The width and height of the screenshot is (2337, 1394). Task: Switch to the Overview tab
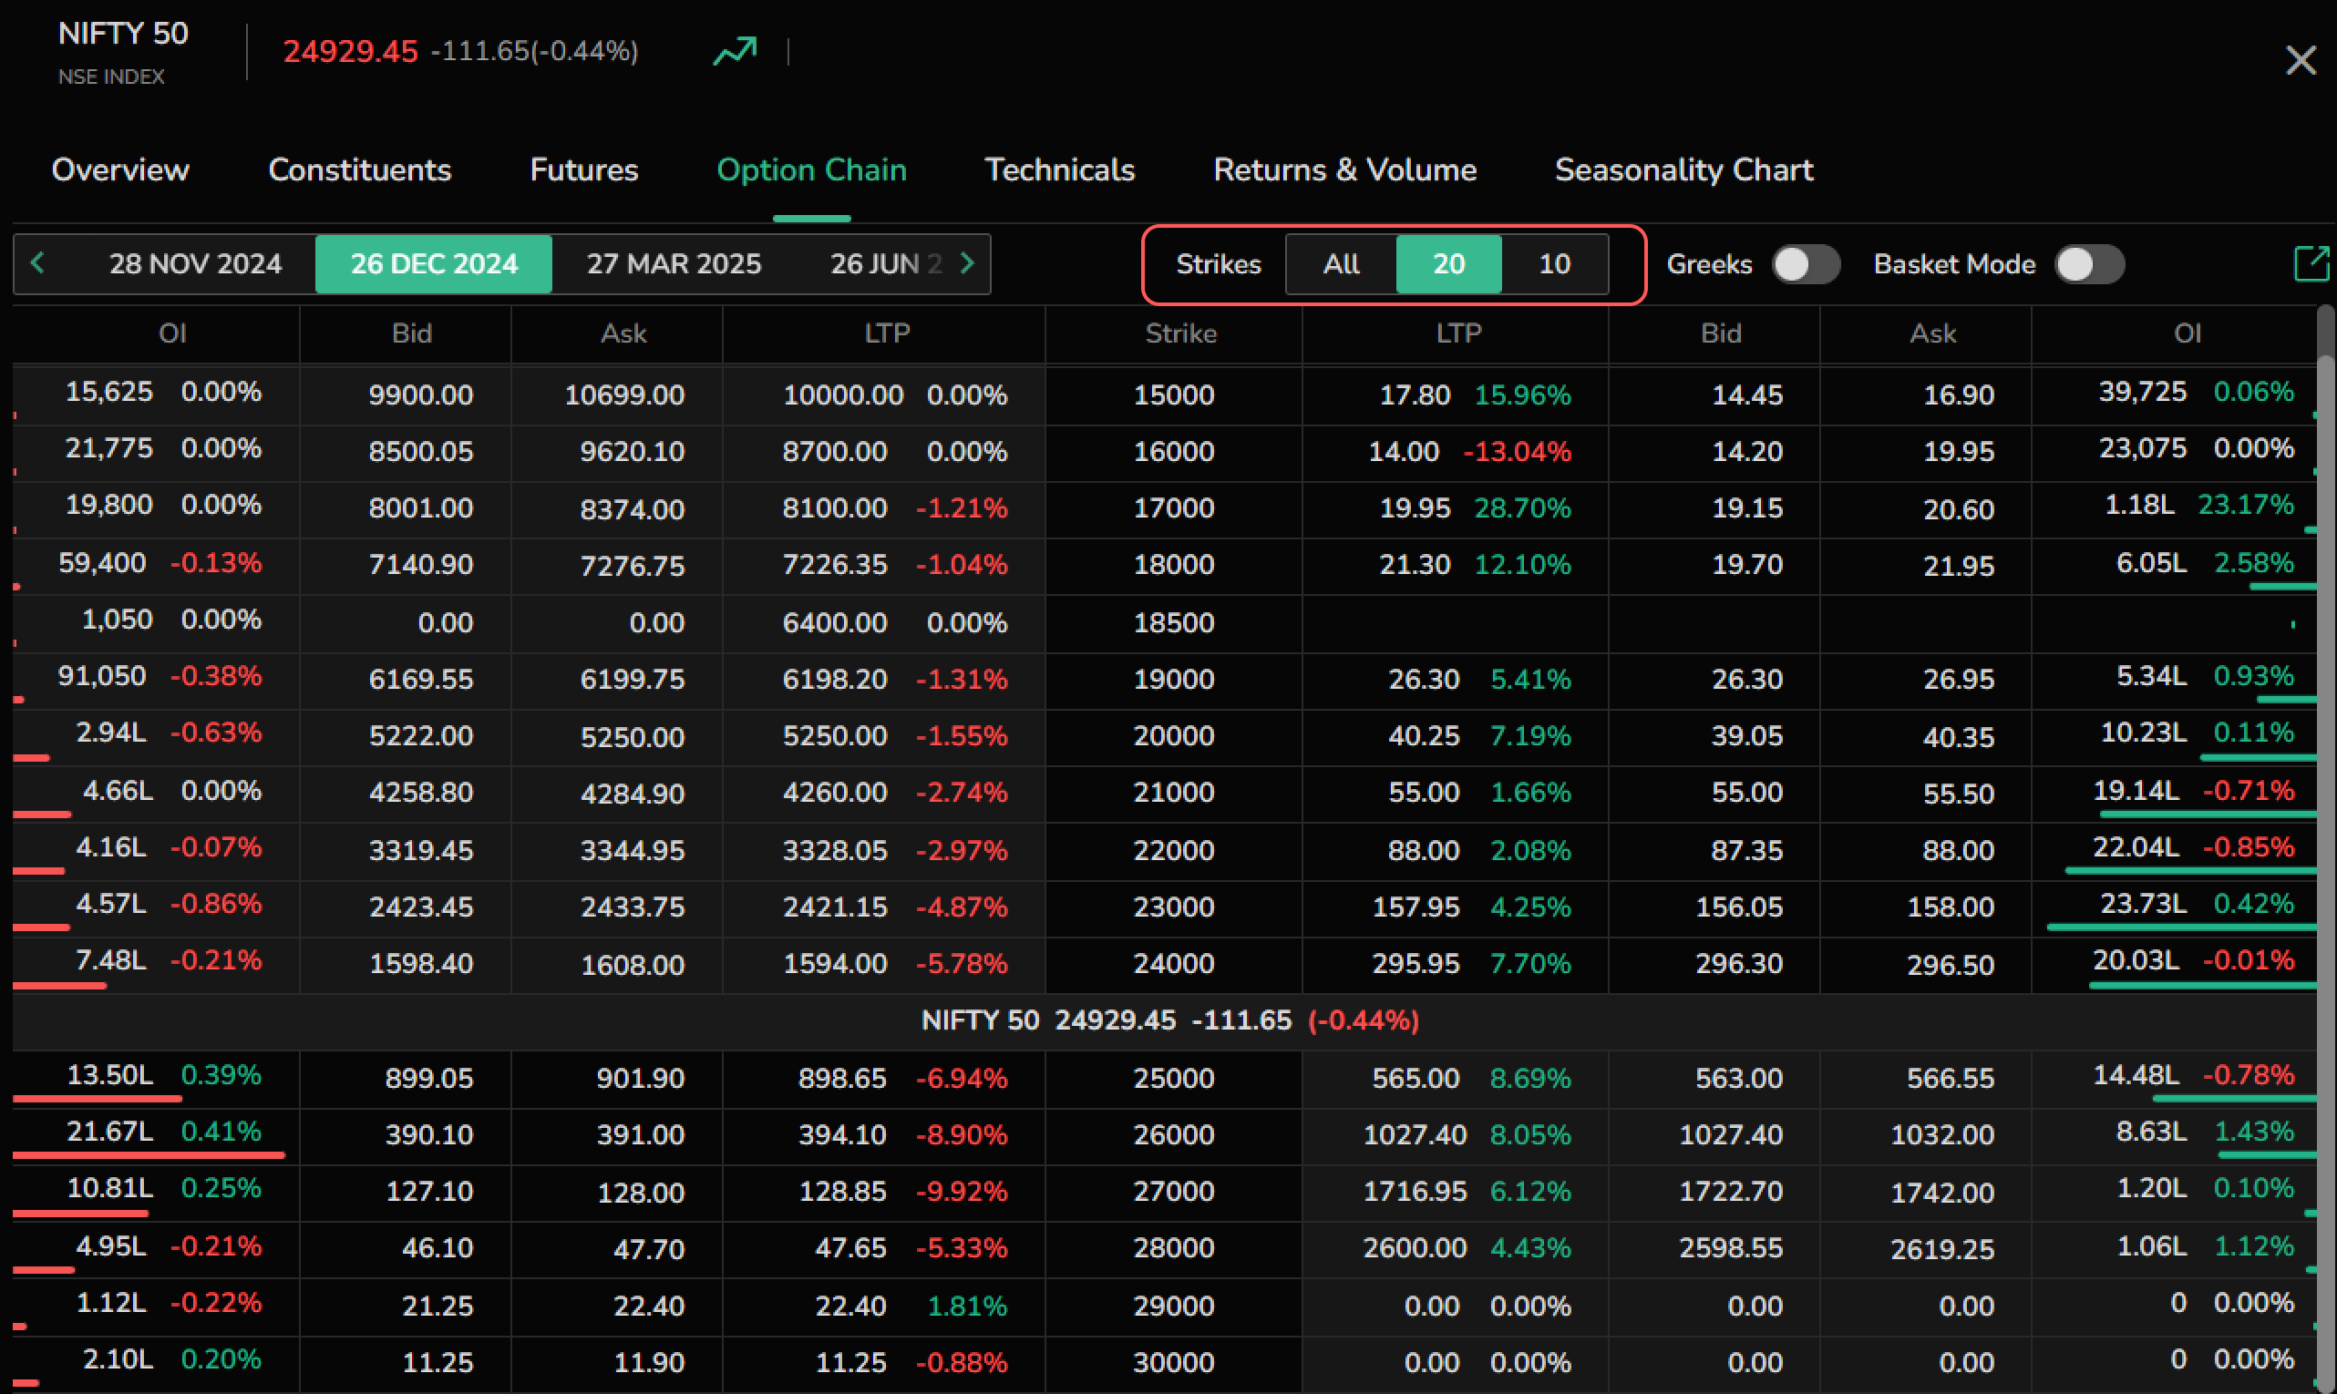pyautogui.click(x=120, y=170)
